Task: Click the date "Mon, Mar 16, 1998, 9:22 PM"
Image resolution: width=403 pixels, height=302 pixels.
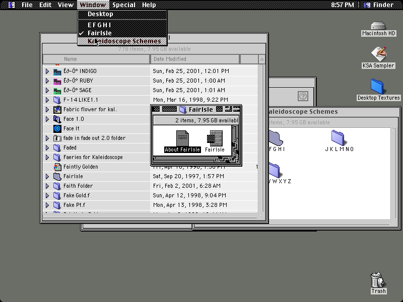Action: (x=190, y=100)
